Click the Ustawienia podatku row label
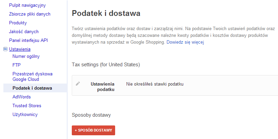This screenshot has height=139, width=278. point(103,87)
